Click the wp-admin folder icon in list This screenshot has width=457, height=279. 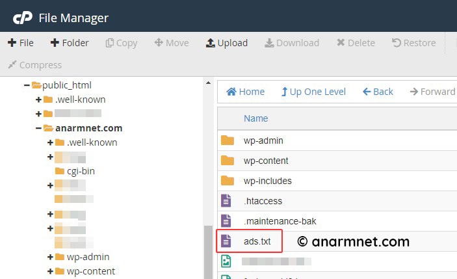227,140
